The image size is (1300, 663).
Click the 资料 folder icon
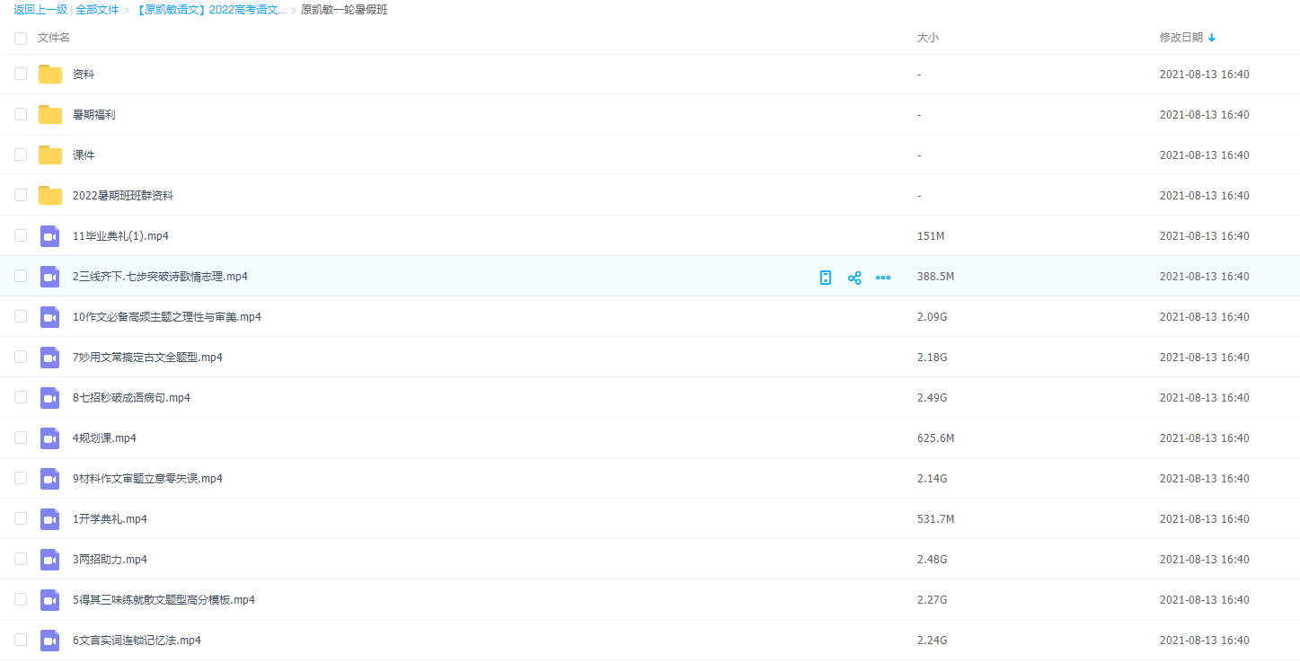[50, 75]
